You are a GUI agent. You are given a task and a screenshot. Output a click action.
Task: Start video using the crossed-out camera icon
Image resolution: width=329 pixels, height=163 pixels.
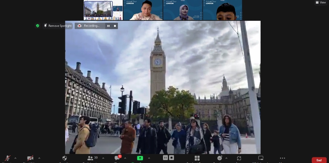point(30,158)
